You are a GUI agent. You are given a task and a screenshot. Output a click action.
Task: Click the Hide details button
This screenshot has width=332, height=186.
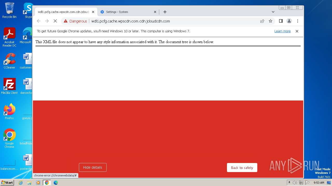pos(93,167)
